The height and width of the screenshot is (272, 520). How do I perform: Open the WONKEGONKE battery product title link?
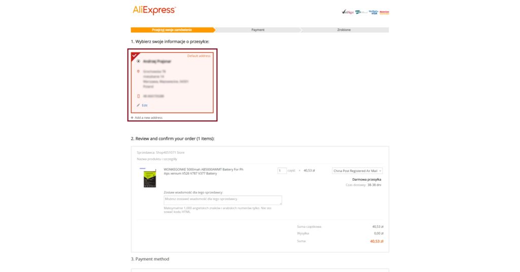pyautogui.click(x=203, y=172)
